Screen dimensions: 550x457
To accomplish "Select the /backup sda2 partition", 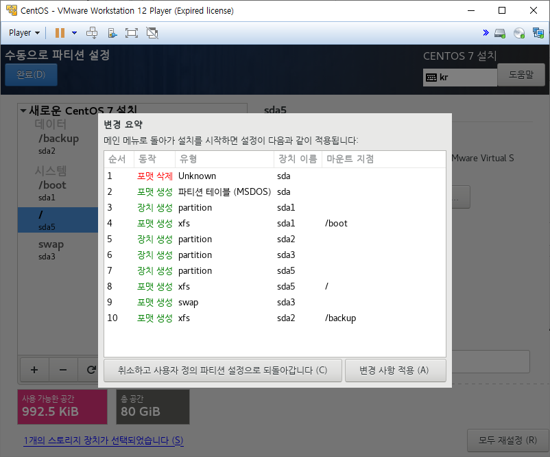I will pyautogui.click(x=58, y=143).
